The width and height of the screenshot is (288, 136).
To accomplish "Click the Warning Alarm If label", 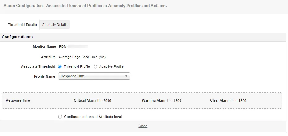I will (x=156, y=100).
